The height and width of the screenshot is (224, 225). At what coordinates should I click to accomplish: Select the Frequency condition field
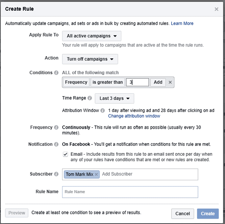pos(76,82)
